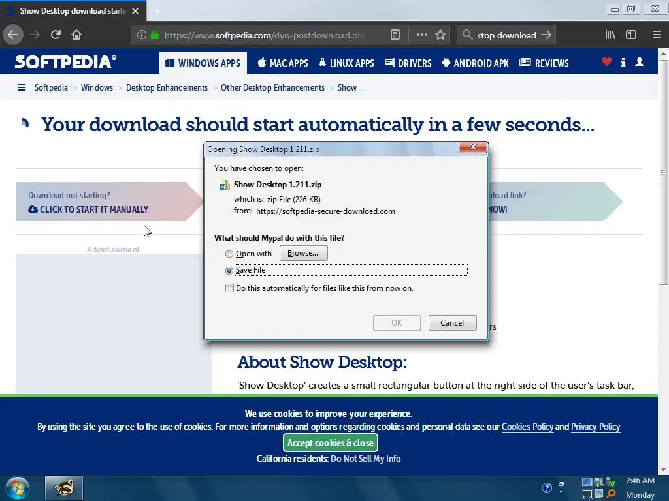669x501 pixels.
Task: Open page actions three-dots menu
Action: pyautogui.click(x=421, y=35)
